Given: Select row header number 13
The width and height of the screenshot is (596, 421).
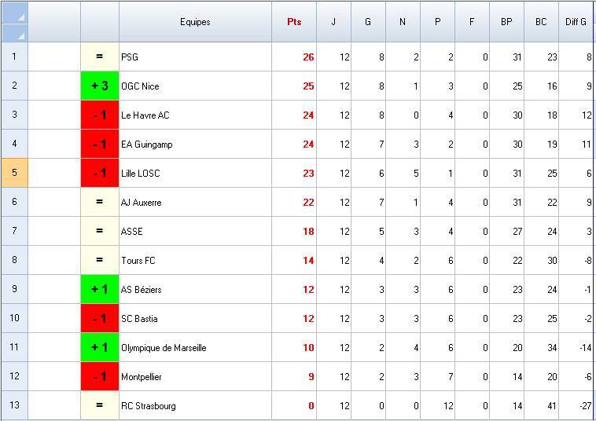Looking at the screenshot, I should click(x=14, y=406).
